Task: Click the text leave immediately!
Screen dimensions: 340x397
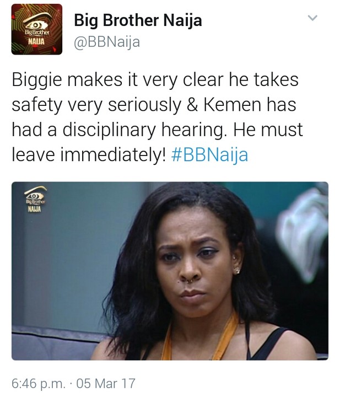Action: (89, 155)
